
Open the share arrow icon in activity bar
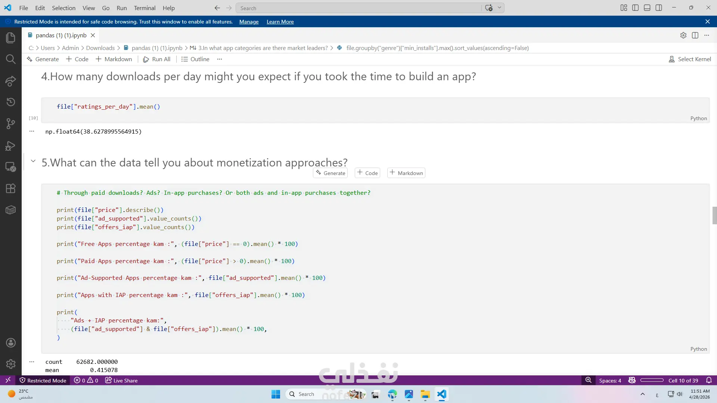click(10, 81)
